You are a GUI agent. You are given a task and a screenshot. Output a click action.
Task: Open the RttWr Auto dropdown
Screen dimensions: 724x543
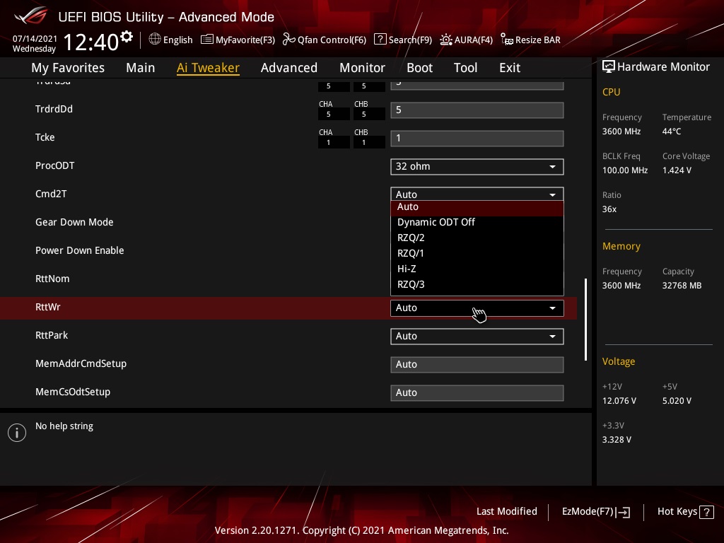point(477,308)
